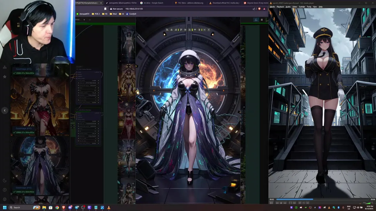Open the AI bookmarks folder
The height and width of the screenshot is (211, 376).
click(x=121, y=14)
